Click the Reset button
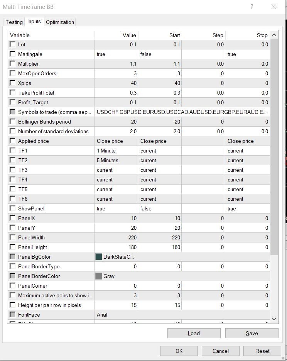Screen dimensions: 287x361 tap(262, 351)
